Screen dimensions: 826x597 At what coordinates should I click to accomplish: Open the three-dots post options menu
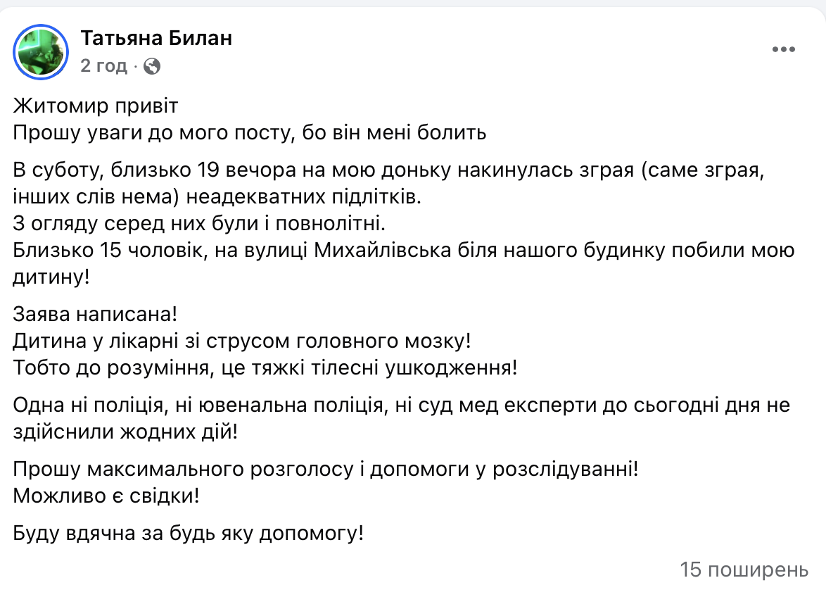click(x=784, y=49)
